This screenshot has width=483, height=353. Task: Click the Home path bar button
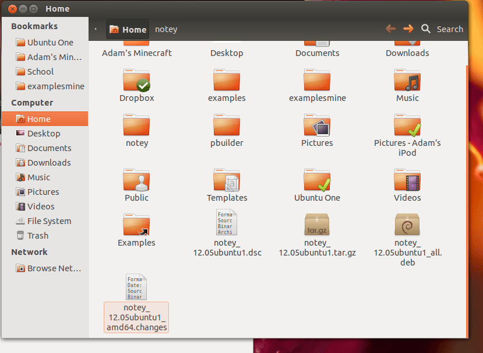click(x=128, y=29)
